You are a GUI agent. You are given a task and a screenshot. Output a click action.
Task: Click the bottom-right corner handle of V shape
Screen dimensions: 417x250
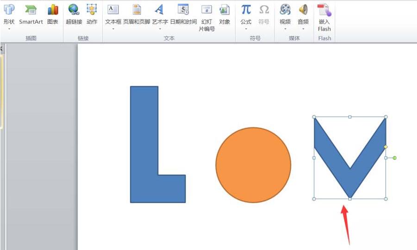pos(386,199)
